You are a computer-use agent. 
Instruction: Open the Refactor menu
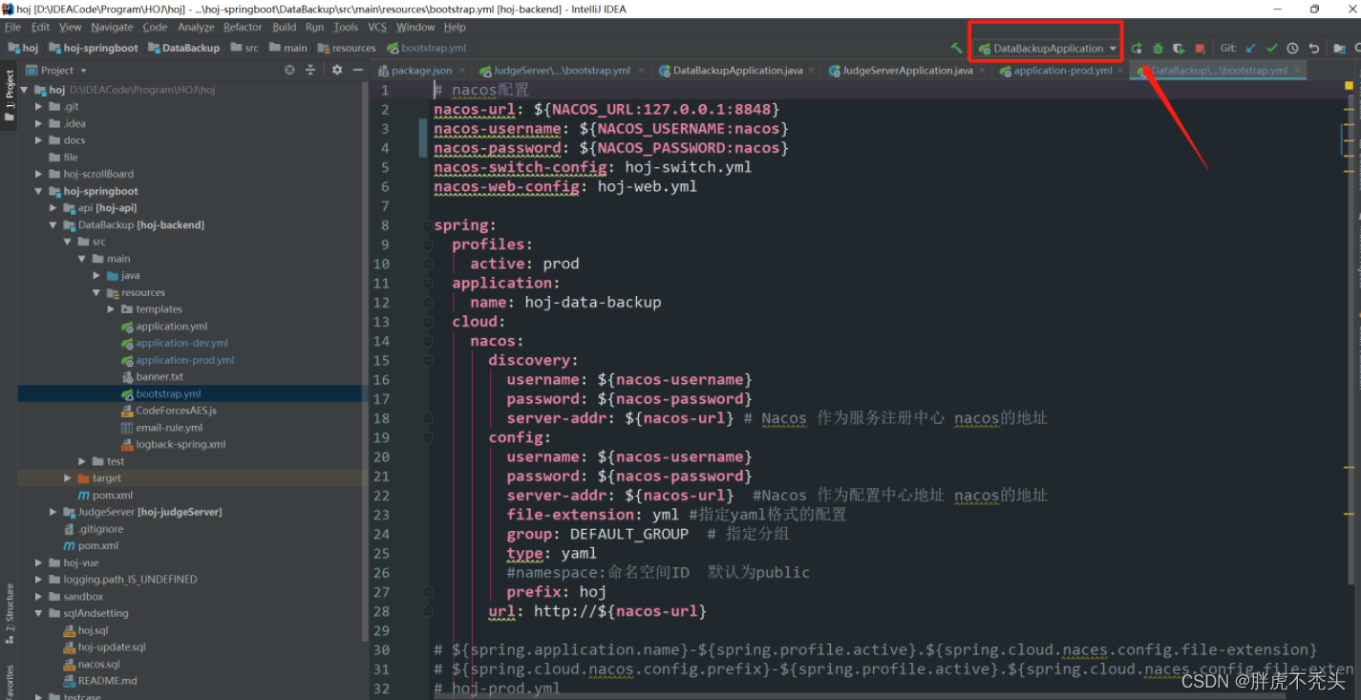pos(243,27)
